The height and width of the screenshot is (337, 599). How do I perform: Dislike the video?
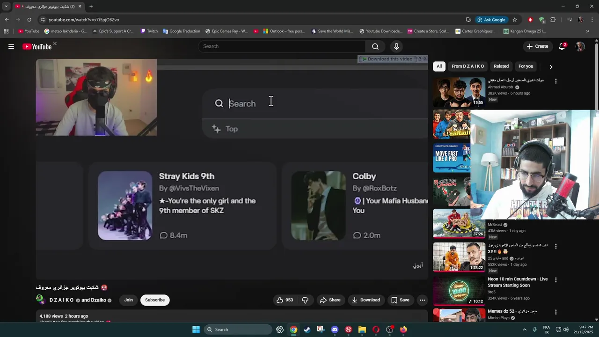tap(305, 300)
